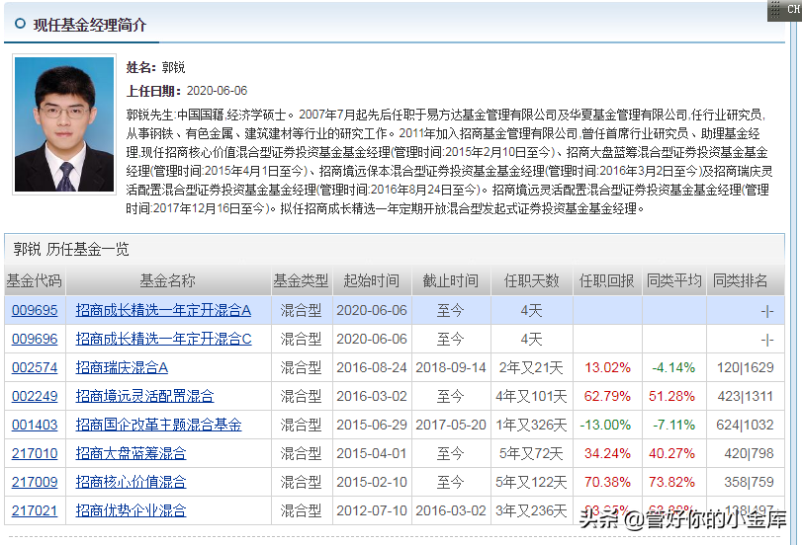Click the 13.02% return value

point(607,367)
